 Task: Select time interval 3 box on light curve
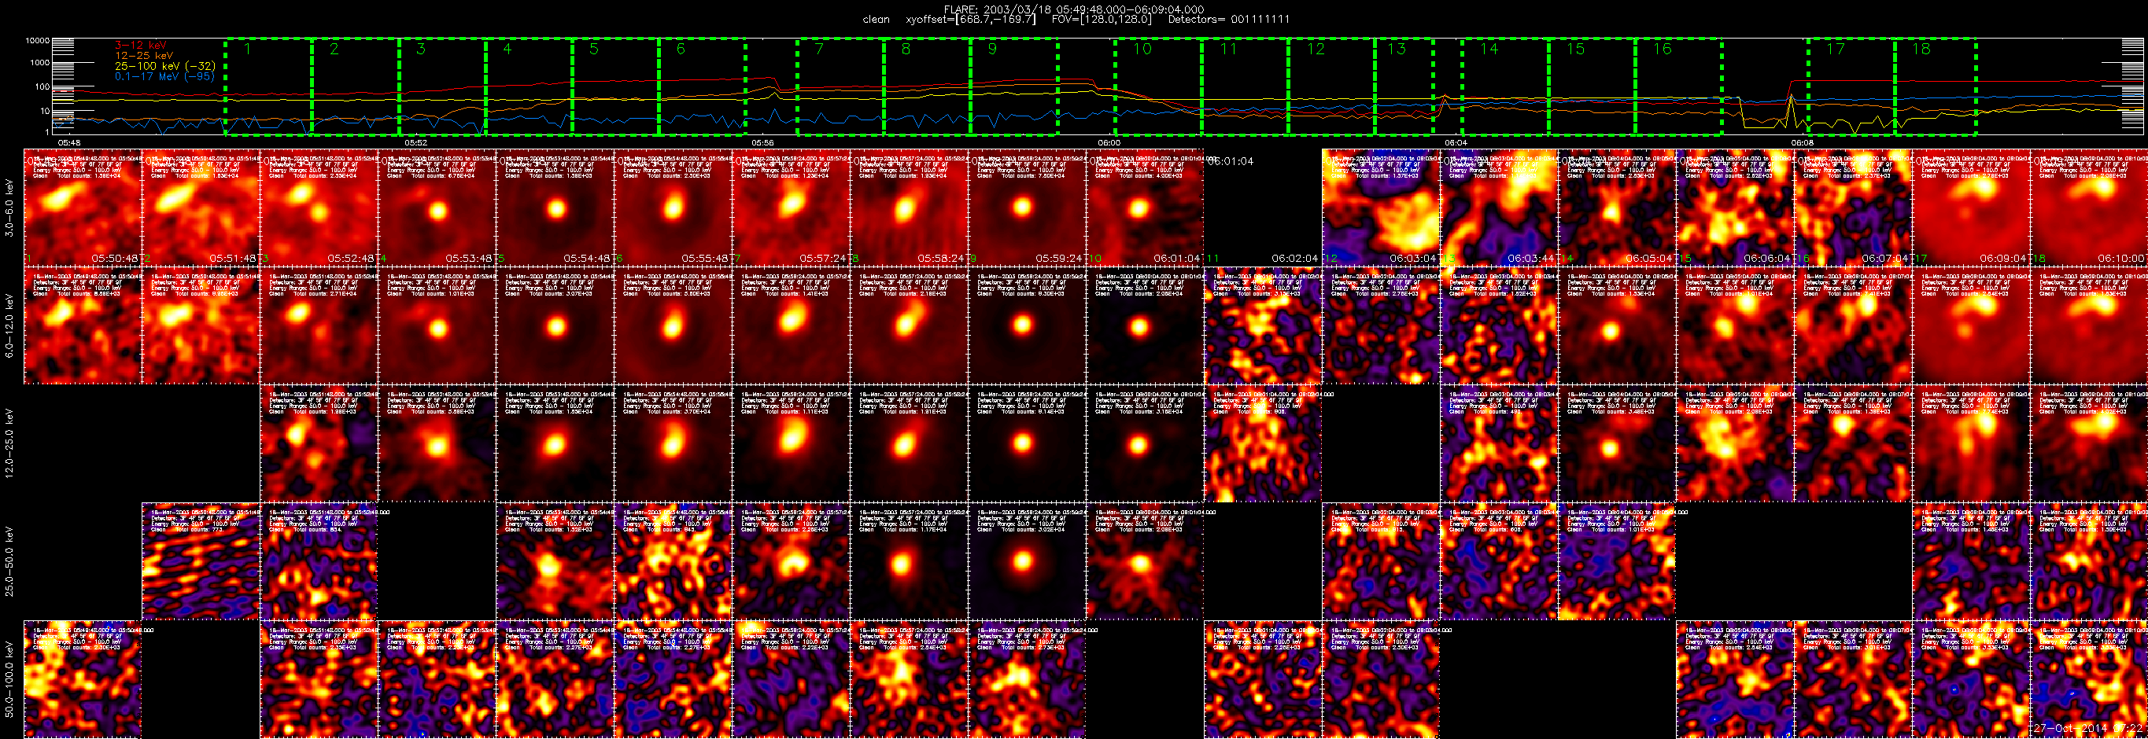point(442,86)
